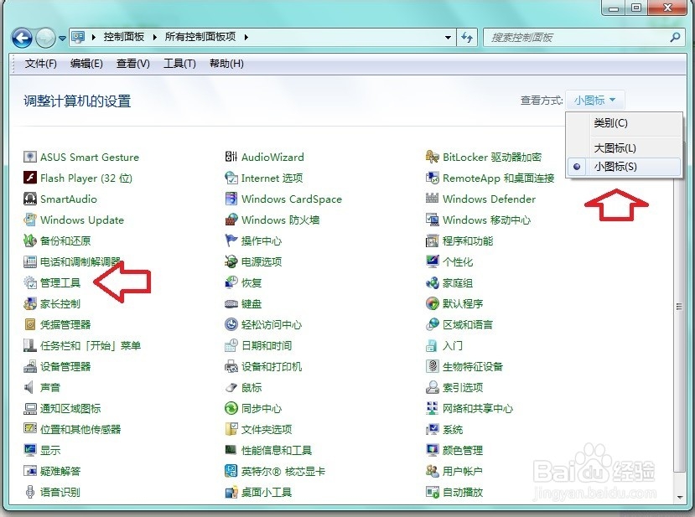Refresh the control panel view
This screenshot has height=517, width=695.
467,37
